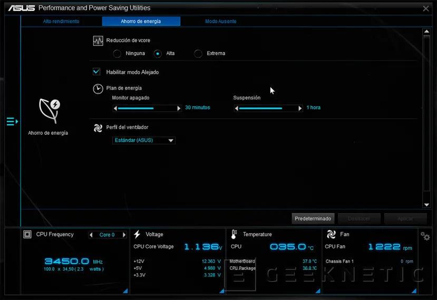The width and height of the screenshot is (437, 300).
Task: Click the MotherBoard temperature 37.0 °C value
Action: [309, 262]
